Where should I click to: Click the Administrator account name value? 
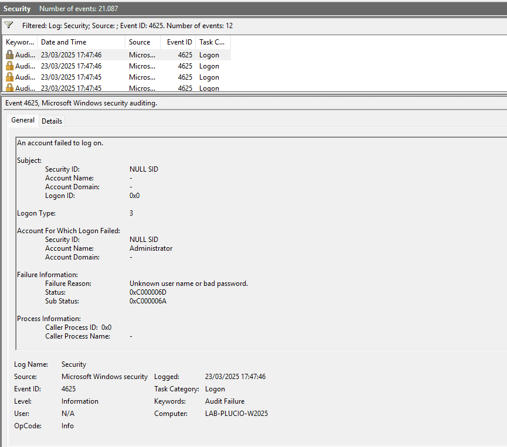coord(151,248)
